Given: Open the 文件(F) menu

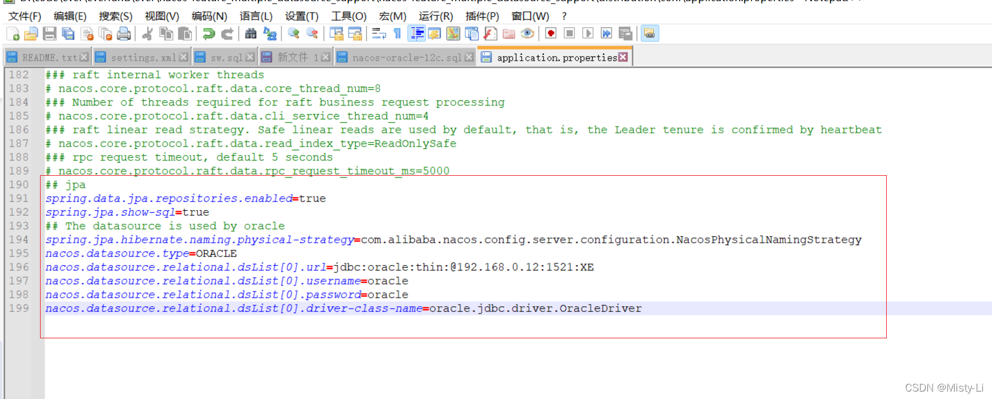Looking at the screenshot, I should point(25,16).
